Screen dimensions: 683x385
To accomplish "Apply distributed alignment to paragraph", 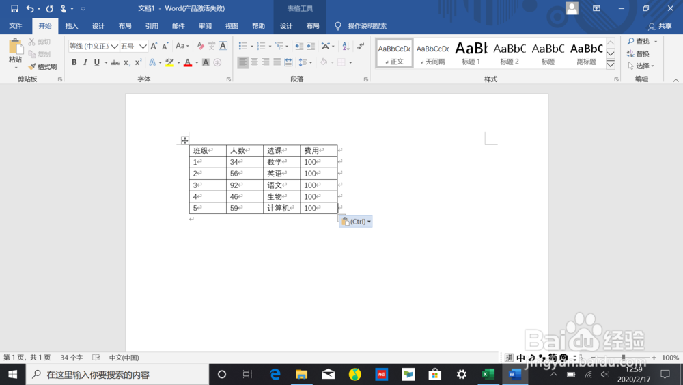I will 288,62.
